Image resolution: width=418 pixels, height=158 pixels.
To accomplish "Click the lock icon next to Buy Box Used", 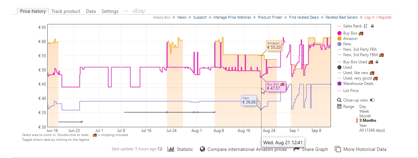I will click(x=377, y=62).
